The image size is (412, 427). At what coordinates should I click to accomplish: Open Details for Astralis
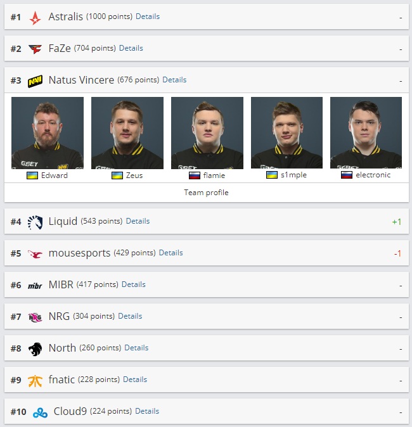(x=148, y=16)
